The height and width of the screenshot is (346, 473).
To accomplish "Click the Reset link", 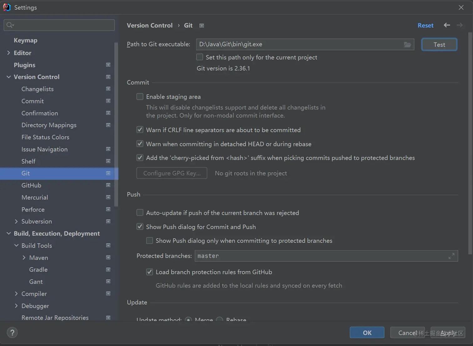I will click(425, 25).
